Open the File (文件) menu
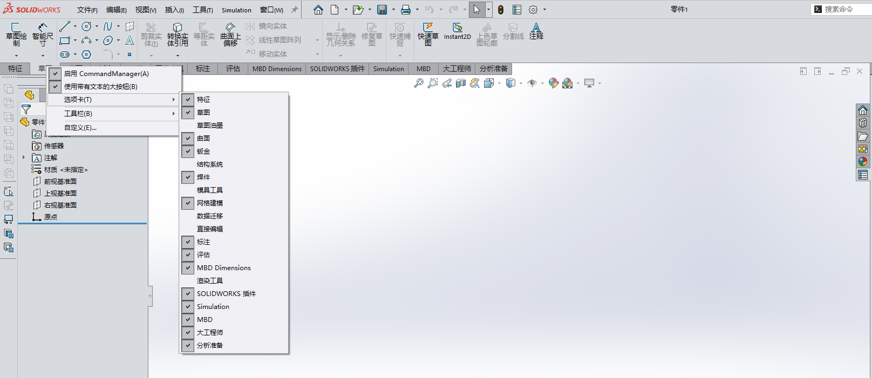The width and height of the screenshot is (872, 378). pos(87,10)
